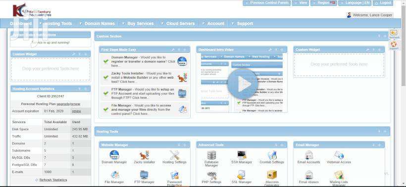Click green checkmark beside Domain Manager step
Viewport: 406px width, 187px height.
tap(105, 61)
